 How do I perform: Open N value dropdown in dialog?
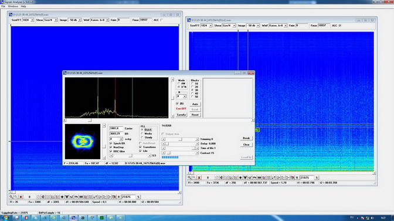pos(185,96)
